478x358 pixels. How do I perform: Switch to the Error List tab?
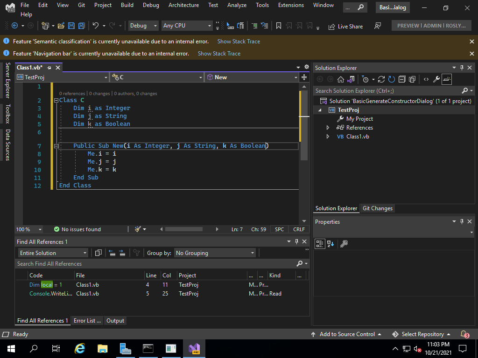[x=87, y=321]
